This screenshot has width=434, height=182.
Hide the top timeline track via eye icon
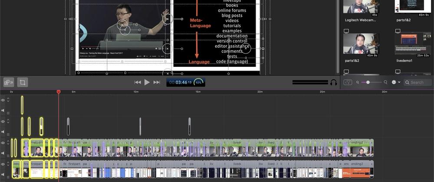pos(3,100)
